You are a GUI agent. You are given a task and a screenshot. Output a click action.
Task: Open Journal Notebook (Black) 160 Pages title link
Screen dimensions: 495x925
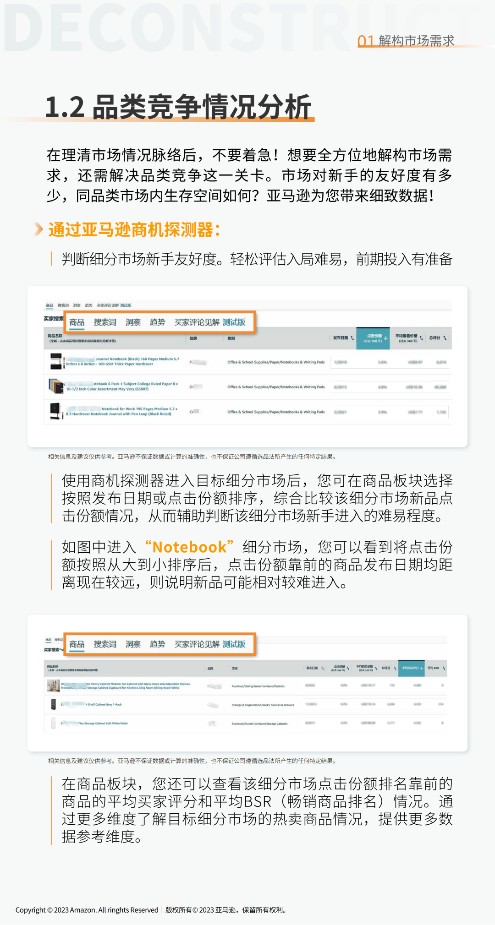pyautogui.click(x=137, y=359)
